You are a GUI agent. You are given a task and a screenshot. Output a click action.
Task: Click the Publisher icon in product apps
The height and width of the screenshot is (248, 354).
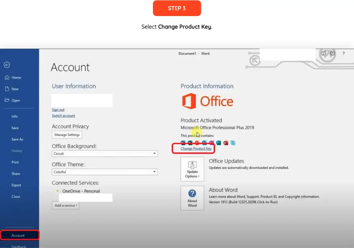pos(218,143)
